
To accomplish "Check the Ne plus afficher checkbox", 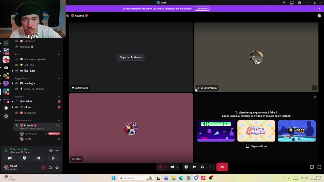I will pyautogui.click(x=248, y=146).
